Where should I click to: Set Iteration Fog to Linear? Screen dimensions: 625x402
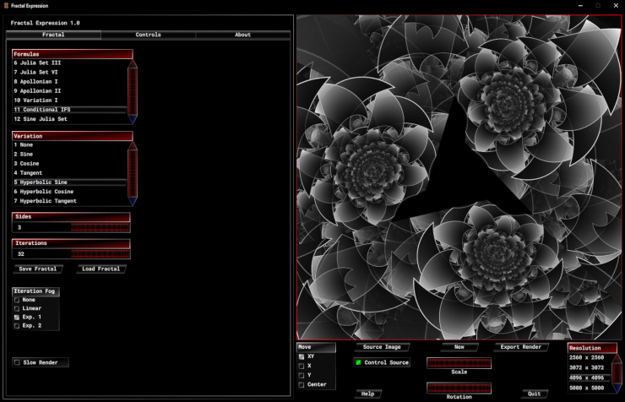17,309
